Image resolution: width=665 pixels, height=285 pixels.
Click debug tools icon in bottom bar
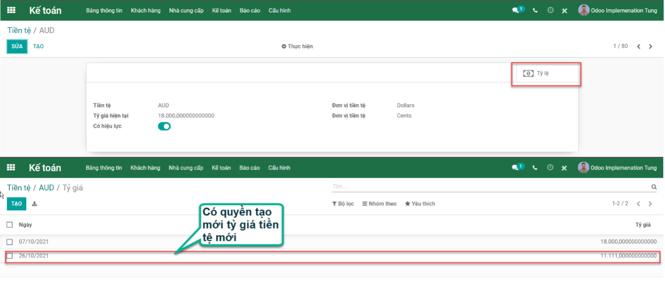click(x=564, y=168)
